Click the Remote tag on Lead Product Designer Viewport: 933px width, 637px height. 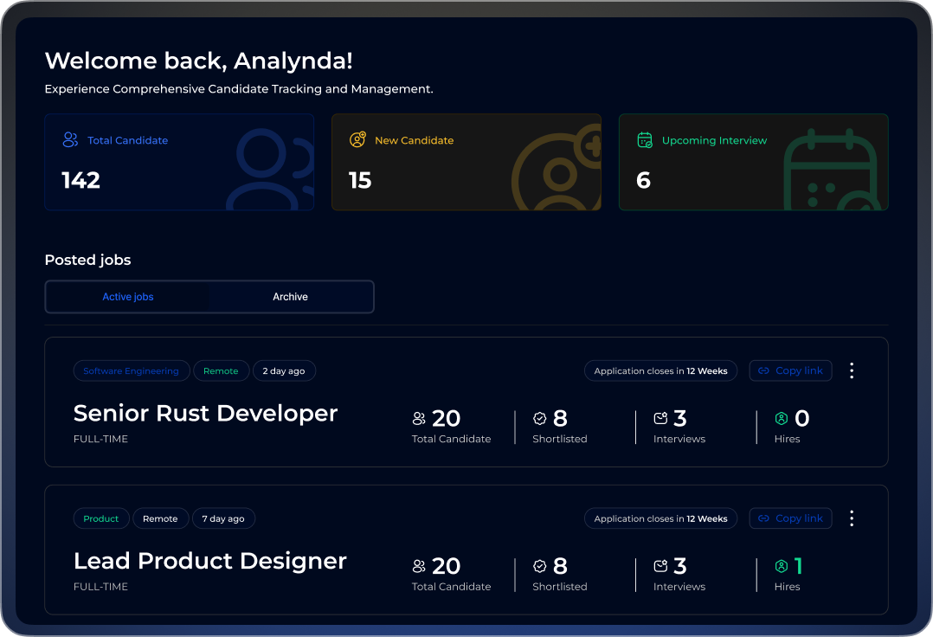coord(161,518)
